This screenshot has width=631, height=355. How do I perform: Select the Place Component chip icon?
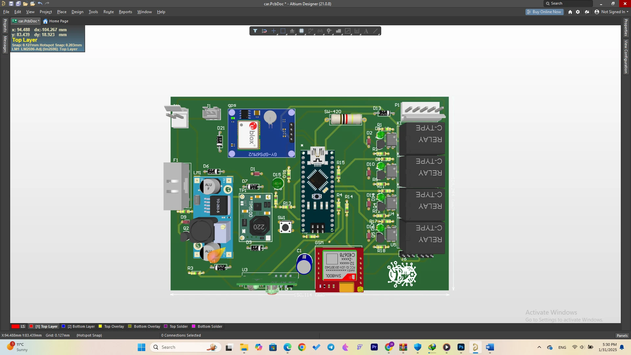pyautogui.click(x=301, y=31)
